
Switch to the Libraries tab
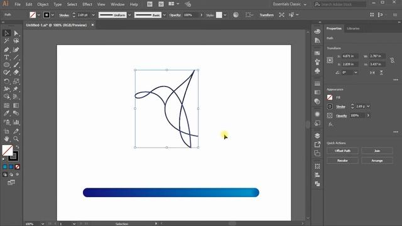[353, 28]
